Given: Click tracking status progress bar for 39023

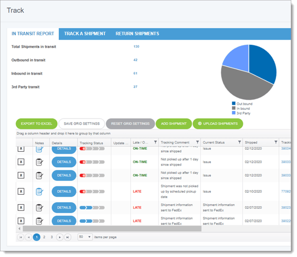Looking at the screenshot, I should click(92, 208).
